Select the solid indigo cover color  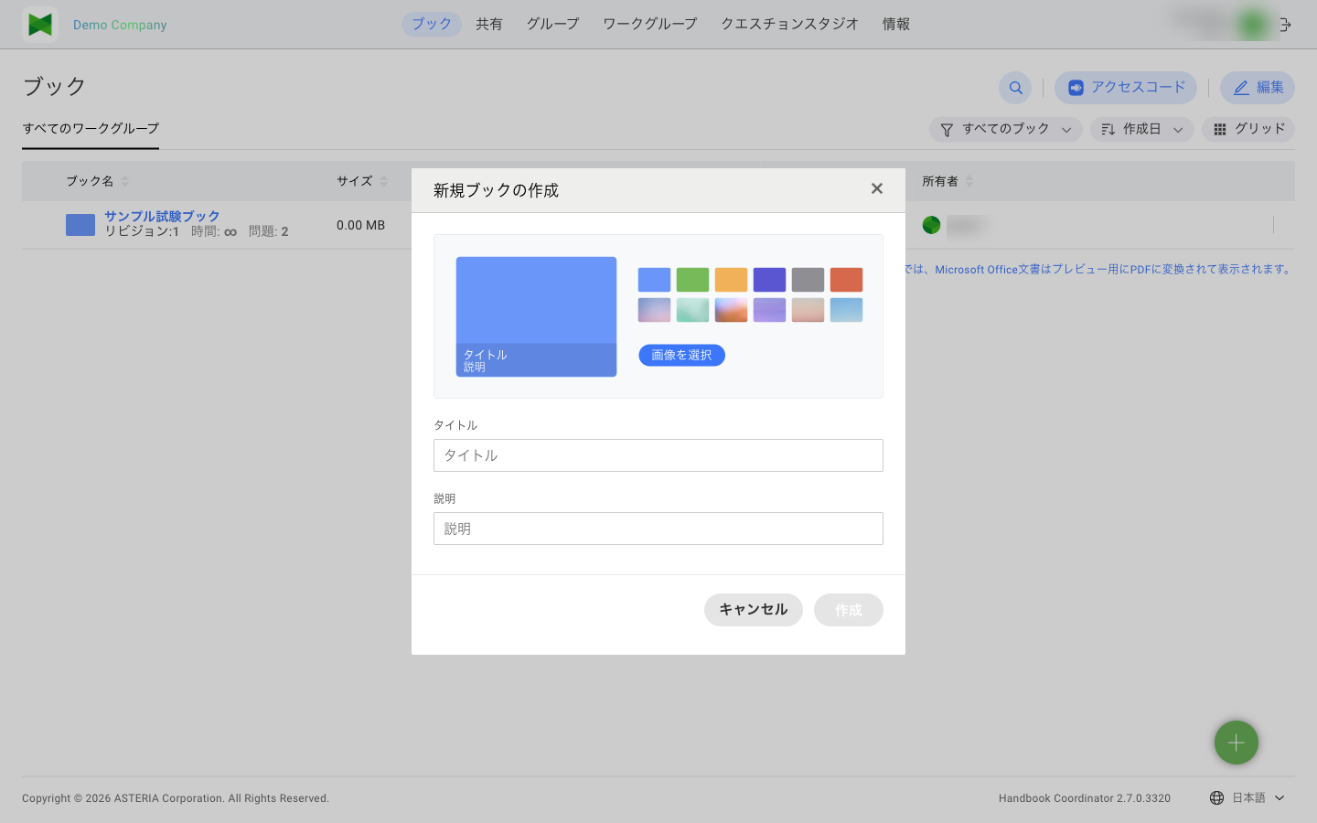point(769,280)
